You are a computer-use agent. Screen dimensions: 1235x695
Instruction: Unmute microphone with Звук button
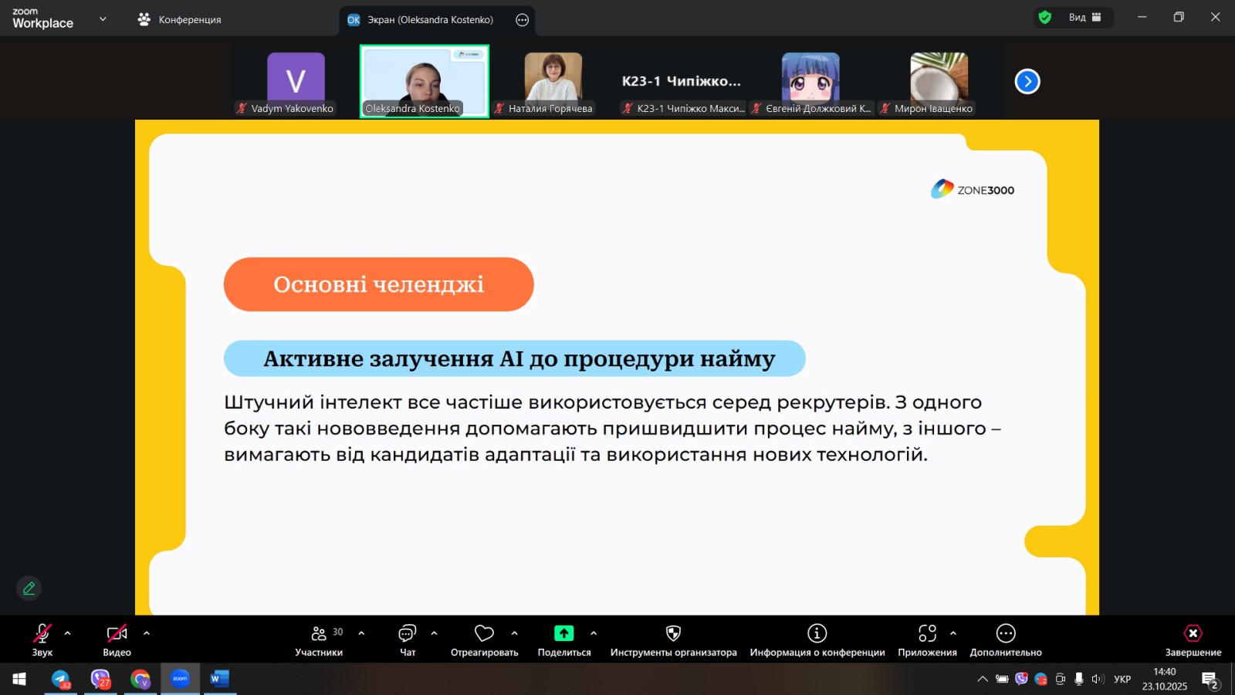coord(42,634)
